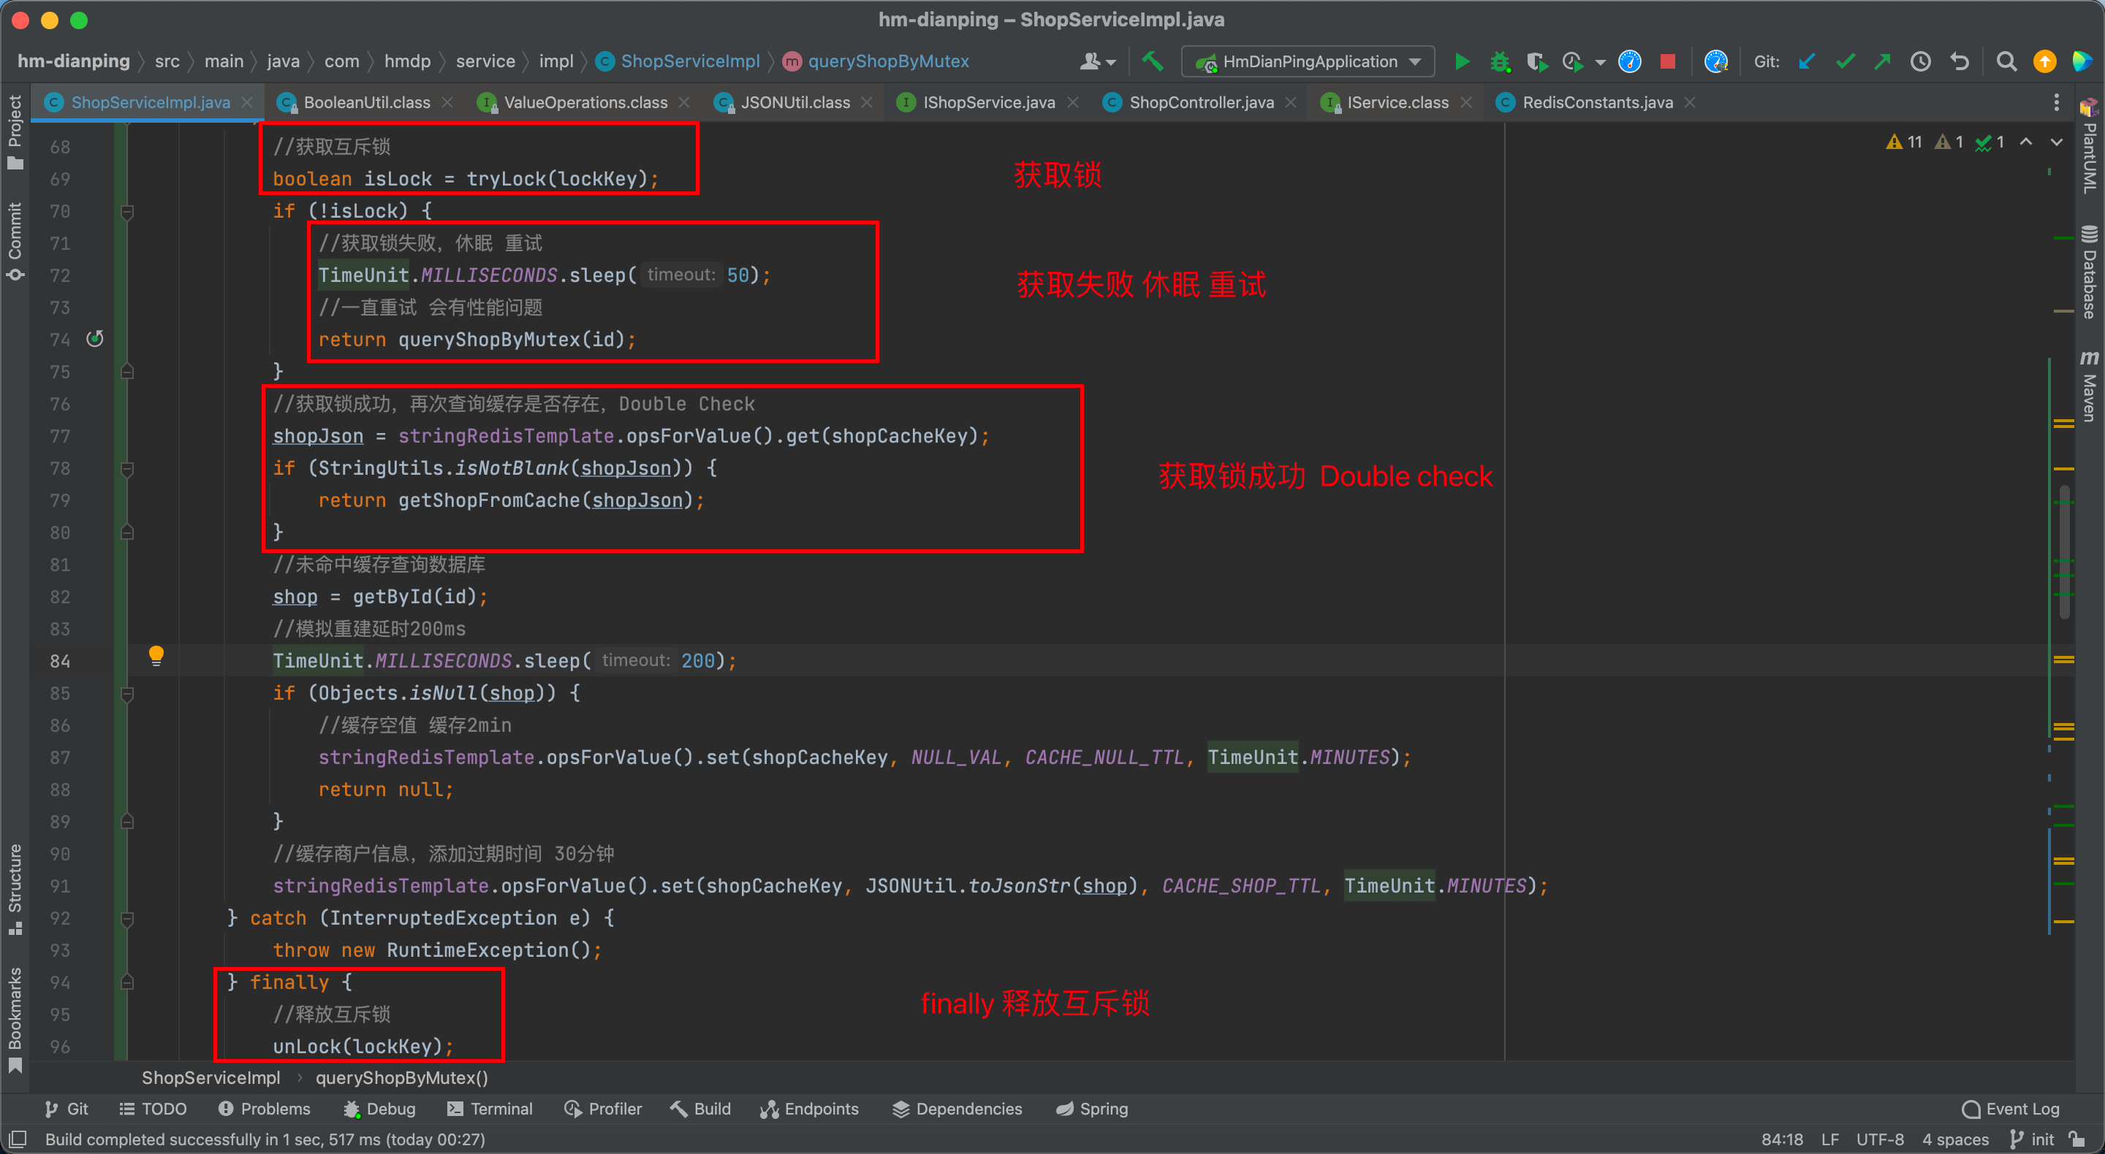Image resolution: width=2105 pixels, height=1154 pixels.
Task: Open the Project tool window
Action: [15, 131]
